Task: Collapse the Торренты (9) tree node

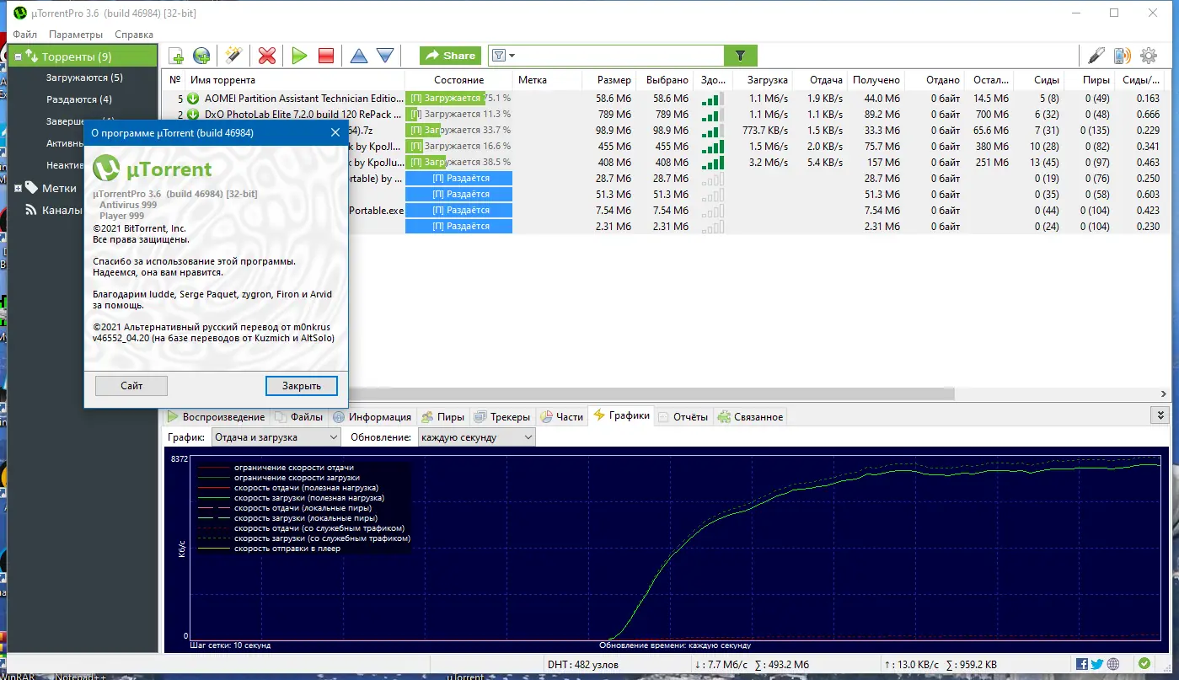Action: click(17, 56)
